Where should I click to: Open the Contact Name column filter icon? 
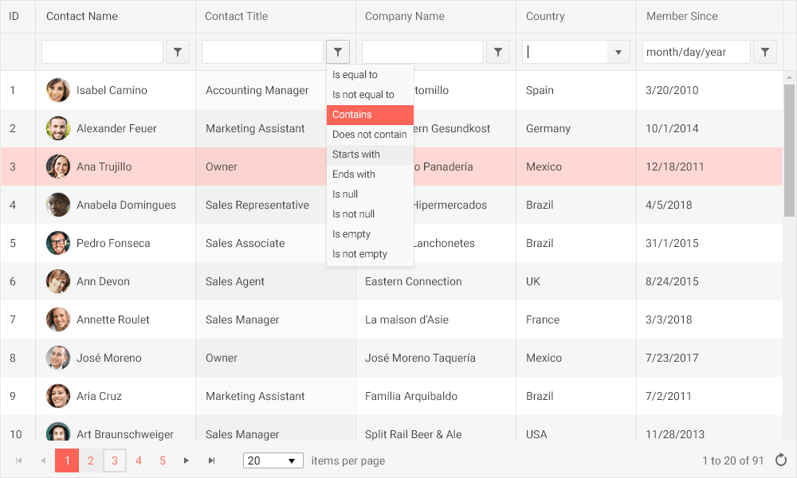pos(178,51)
